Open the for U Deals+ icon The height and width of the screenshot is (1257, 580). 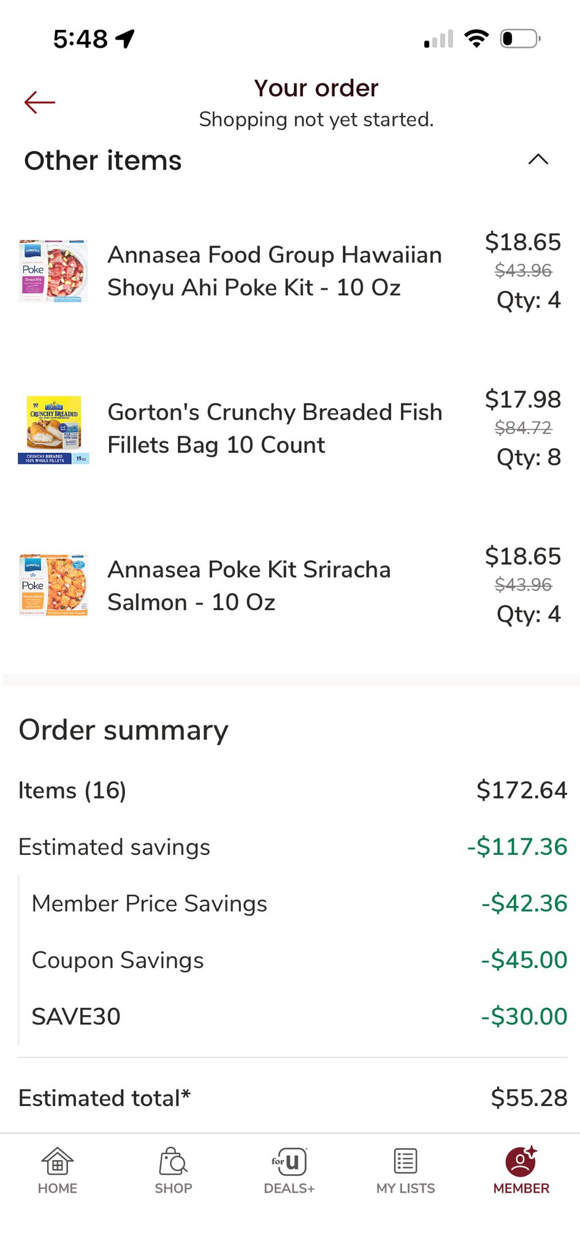289,1161
